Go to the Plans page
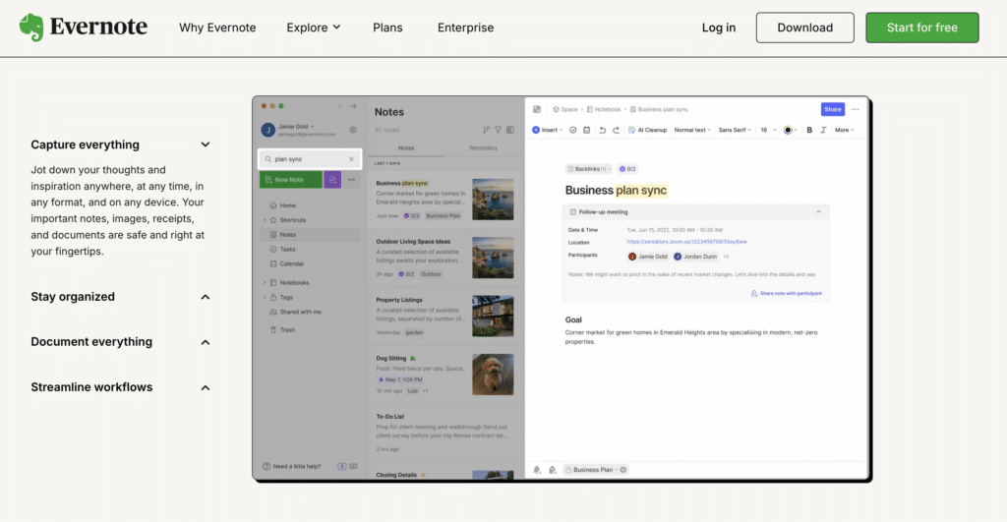 [387, 28]
